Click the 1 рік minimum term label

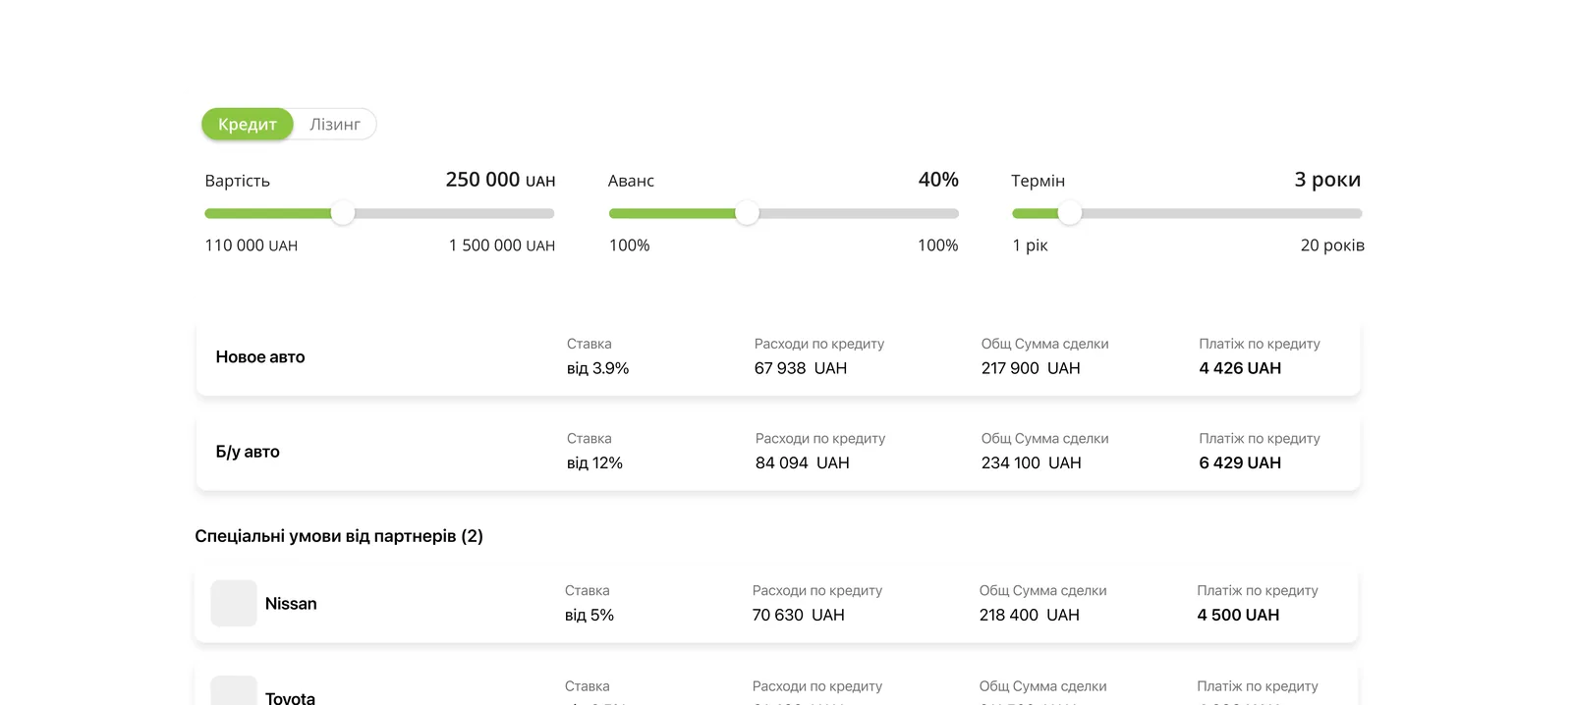[x=1031, y=245]
